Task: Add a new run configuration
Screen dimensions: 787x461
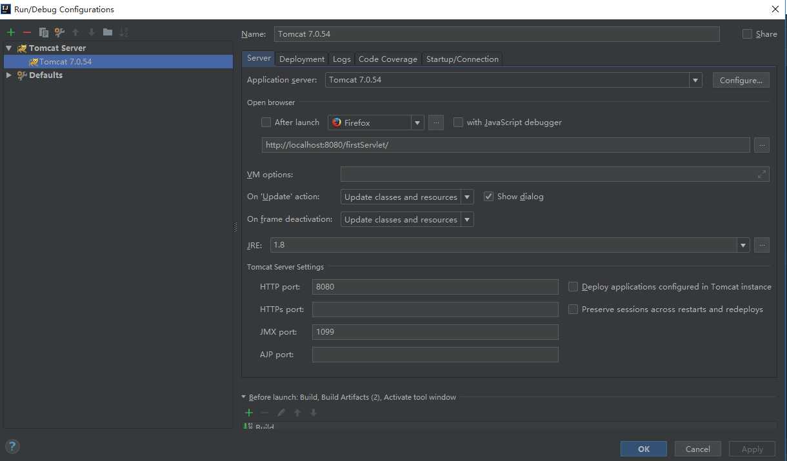Action: [11, 32]
